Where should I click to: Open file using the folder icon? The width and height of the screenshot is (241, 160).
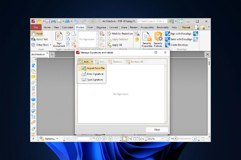tap(39, 21)
